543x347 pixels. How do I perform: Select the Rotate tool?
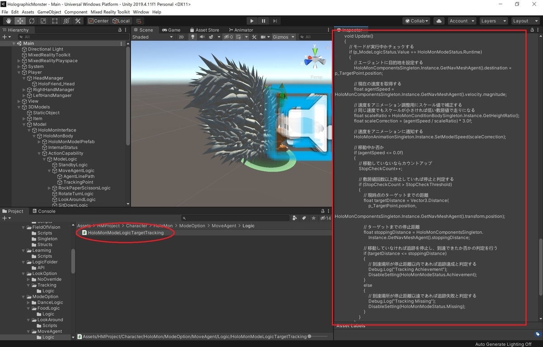tap(32, 21)
